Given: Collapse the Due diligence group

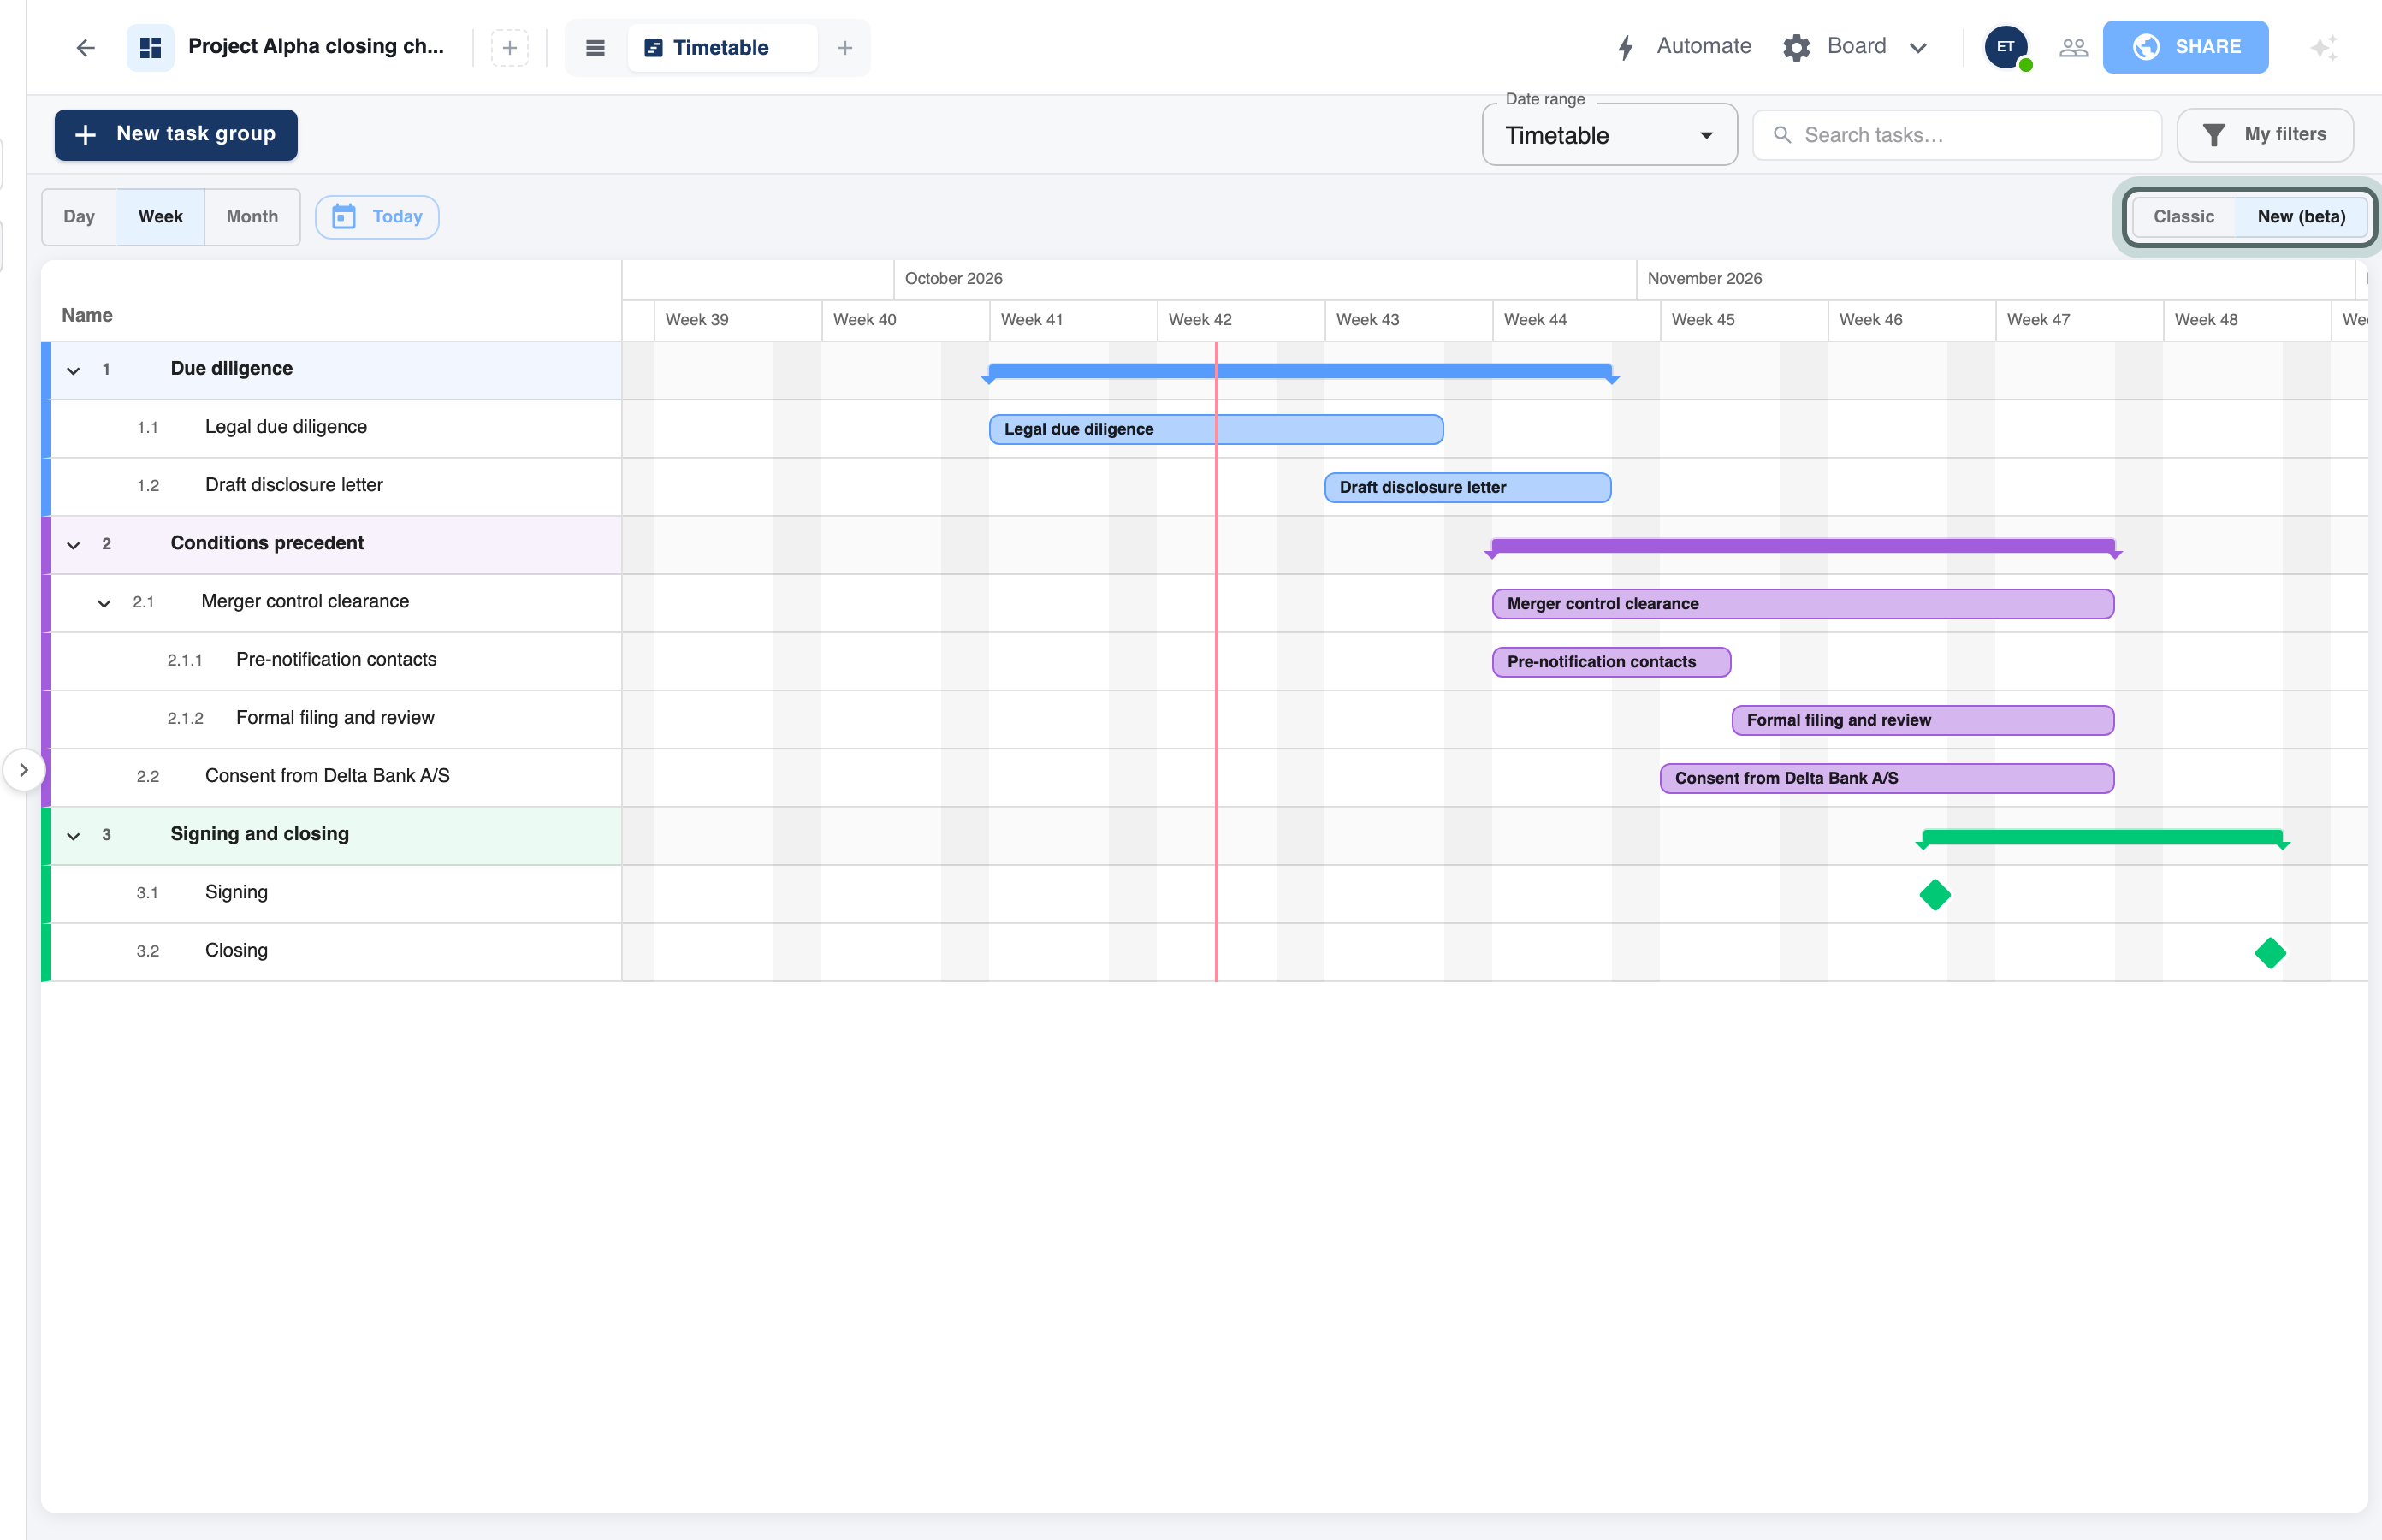Looking at the screenshot, I should 73,370.
